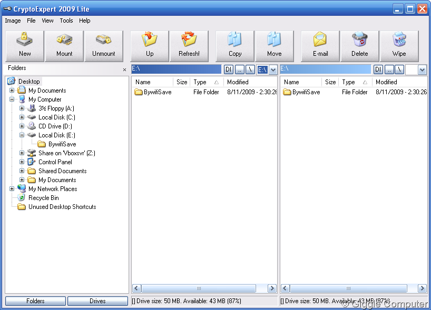Click the left pane horizontal scrollbar thumb
Viewport: 431px width, 310px height.
(199, 288)
